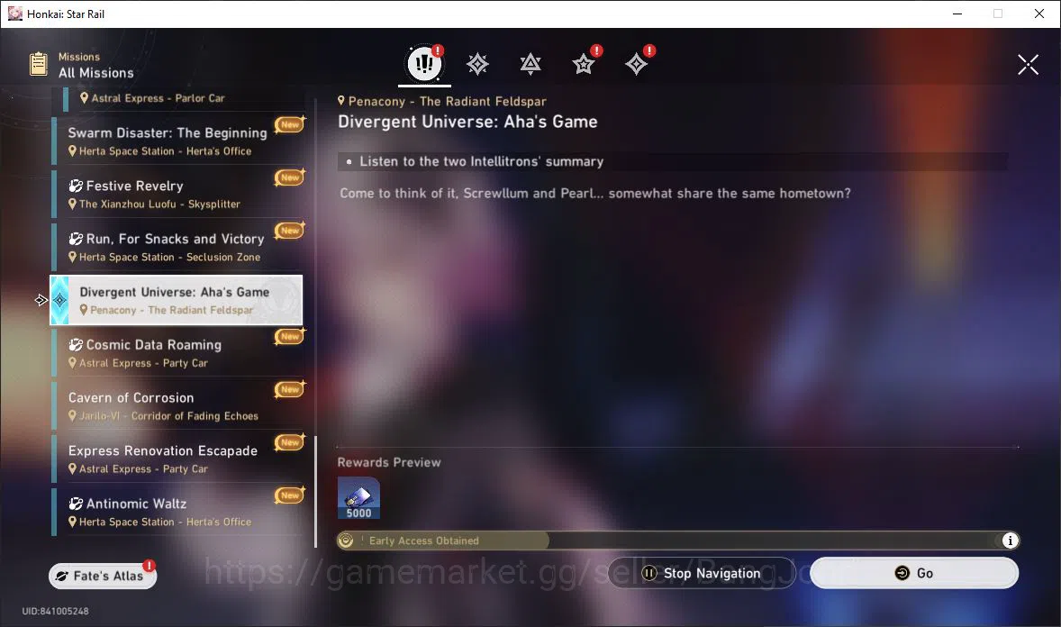
Task: Click the New badge on Swarm Disaster
Action: [290, 124]
